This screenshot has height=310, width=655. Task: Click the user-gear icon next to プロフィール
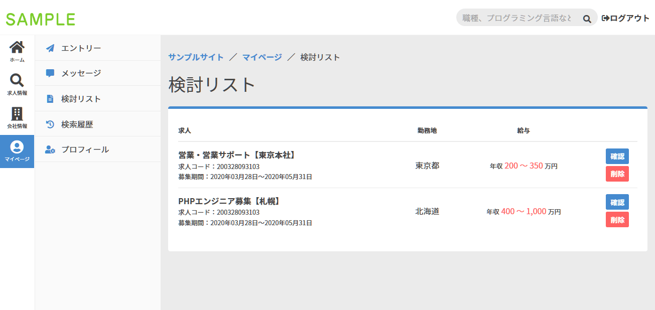coord(50,149)
